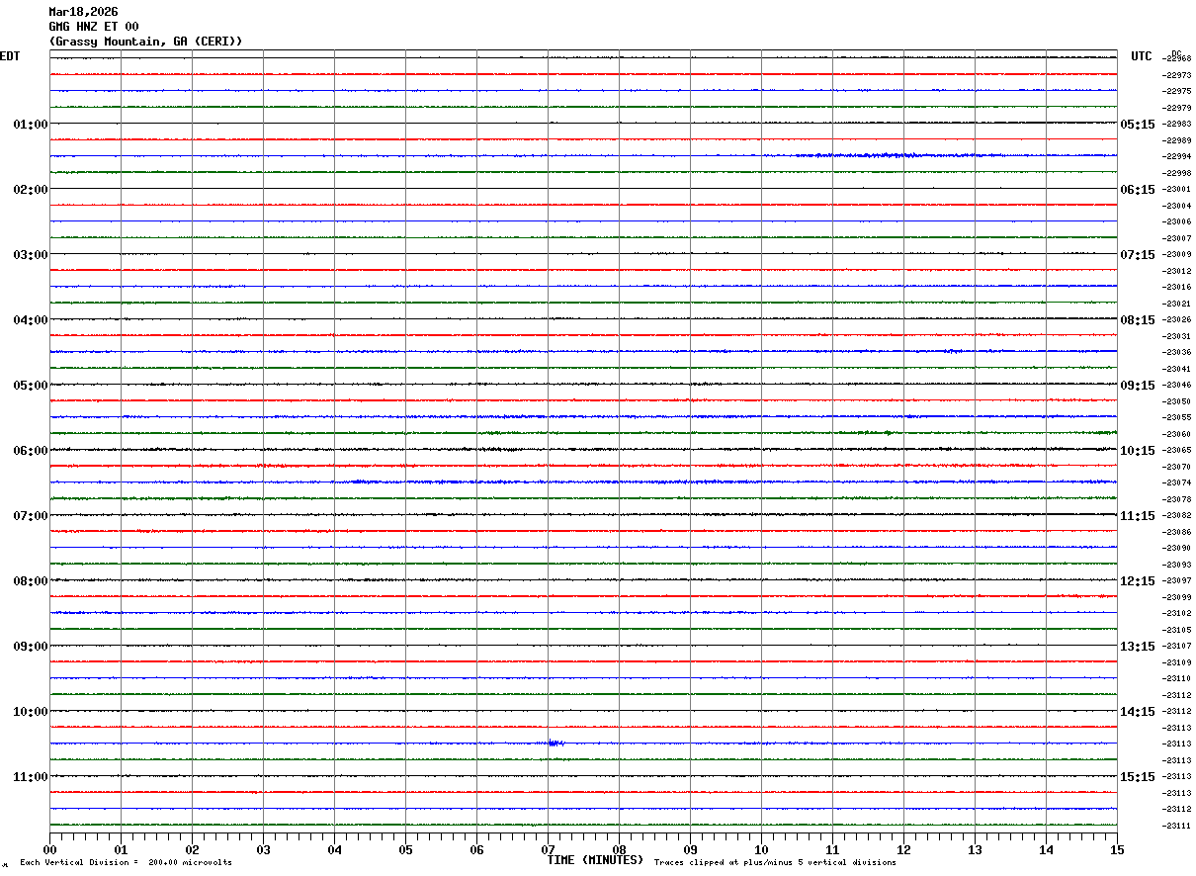Viewport: 1196px width, 876px height.
Task: Select the 03:00 EDT time label
Action: (31, 255)
